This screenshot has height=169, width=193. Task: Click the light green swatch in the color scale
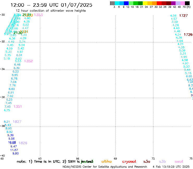tap(131, 3)
